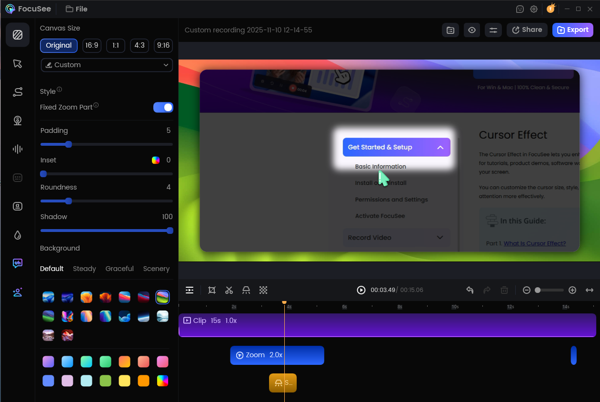Open the settings gear icon
The image size is (600, 402).
pyautogui.click(x=534, y=9)
